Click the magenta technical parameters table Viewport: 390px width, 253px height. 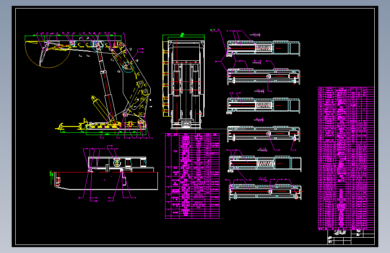192,176
